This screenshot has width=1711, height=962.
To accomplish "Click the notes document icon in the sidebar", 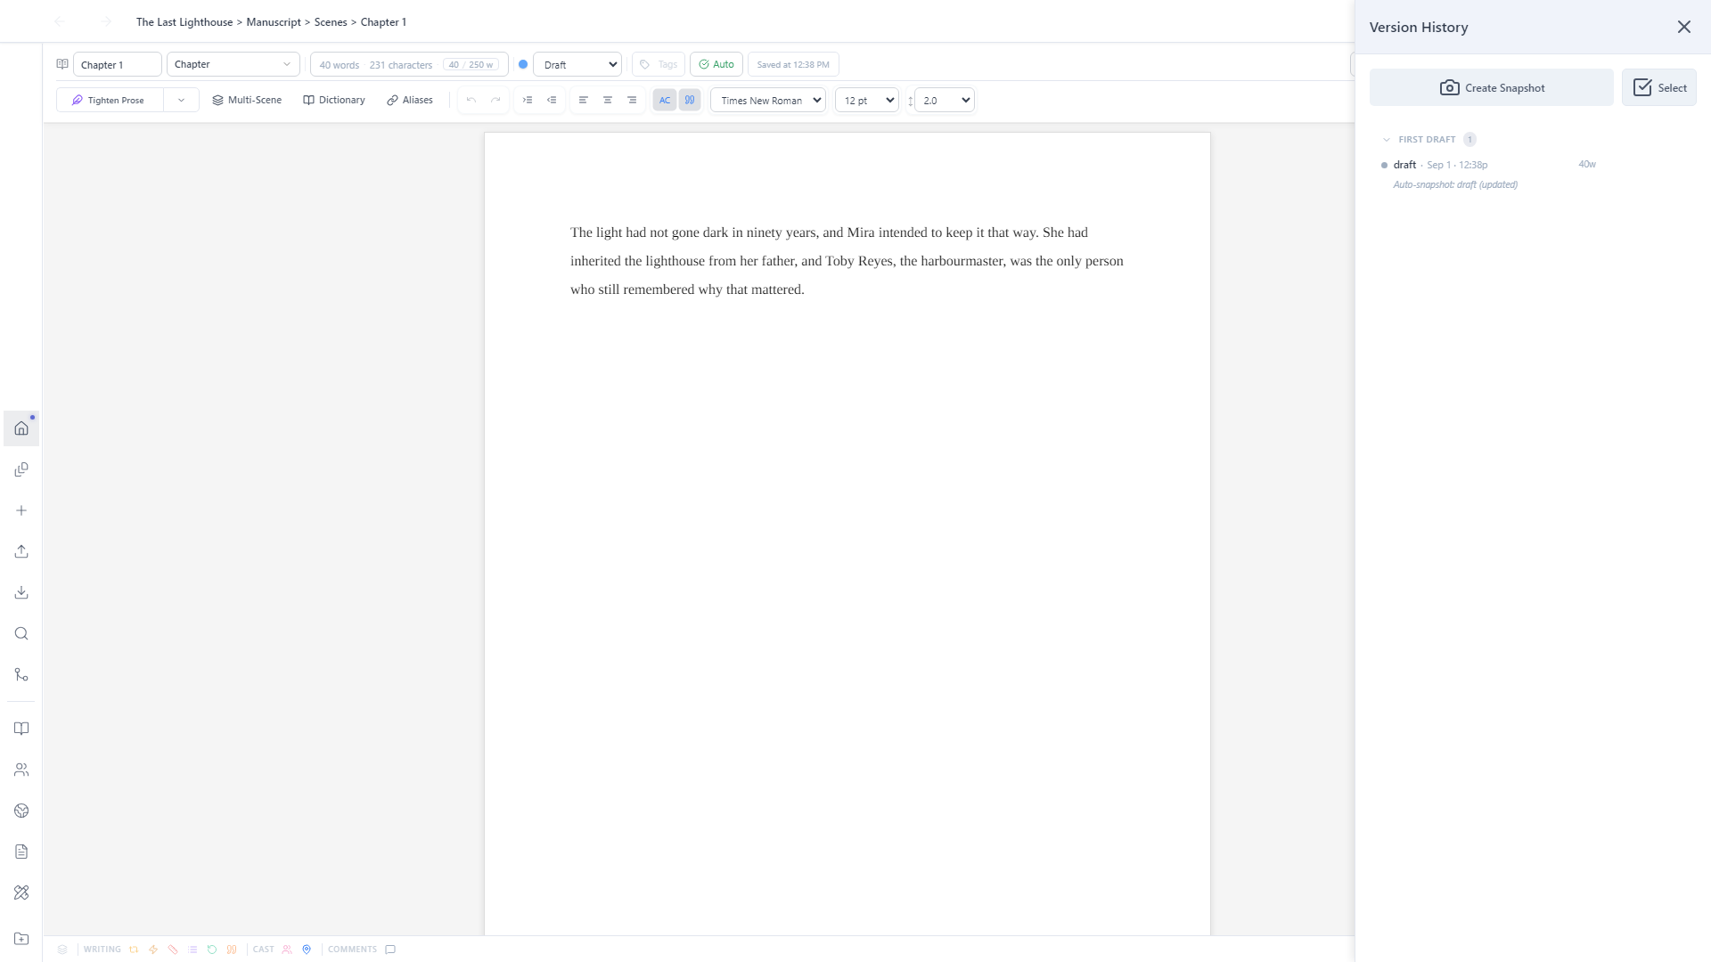I will point(21,852).
